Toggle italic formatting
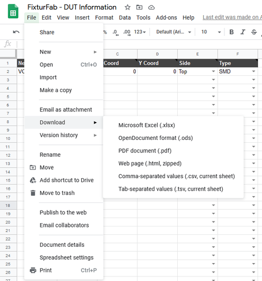The width and height of the screenshot is (262, 281). tap(243, 32)
